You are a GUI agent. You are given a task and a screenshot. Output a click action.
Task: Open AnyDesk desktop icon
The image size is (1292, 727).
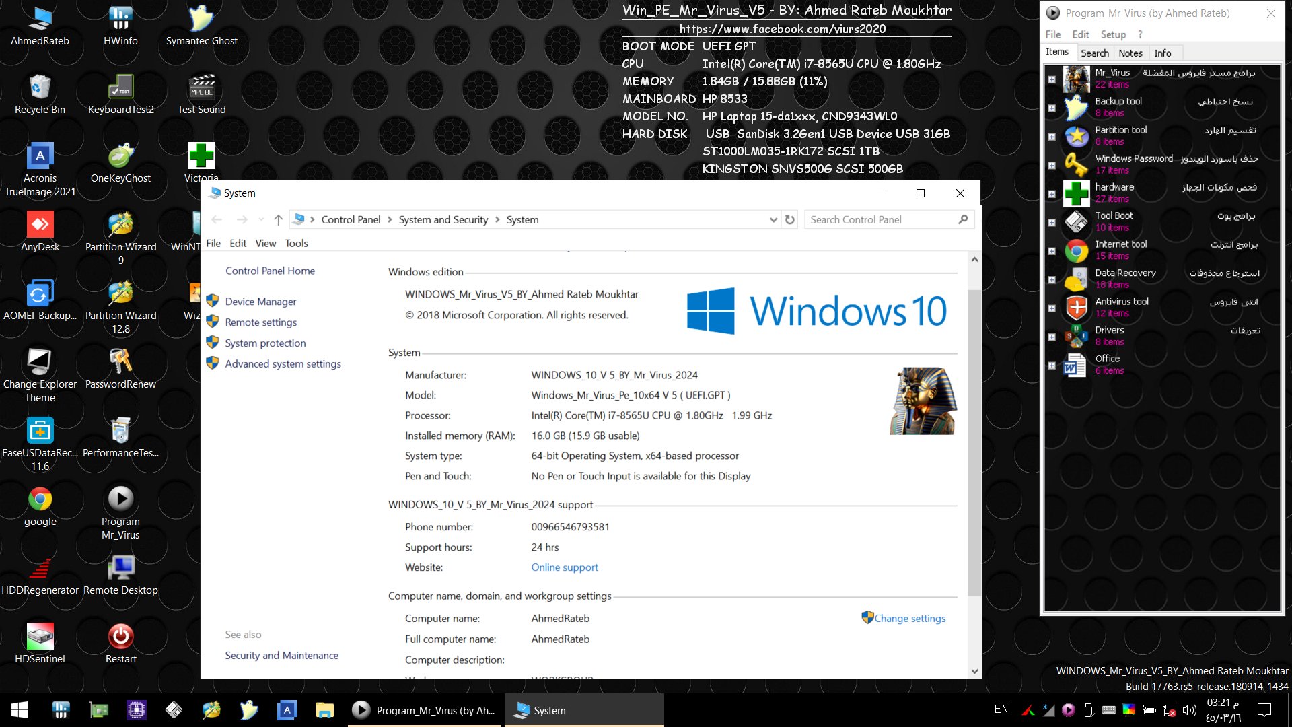40,232
